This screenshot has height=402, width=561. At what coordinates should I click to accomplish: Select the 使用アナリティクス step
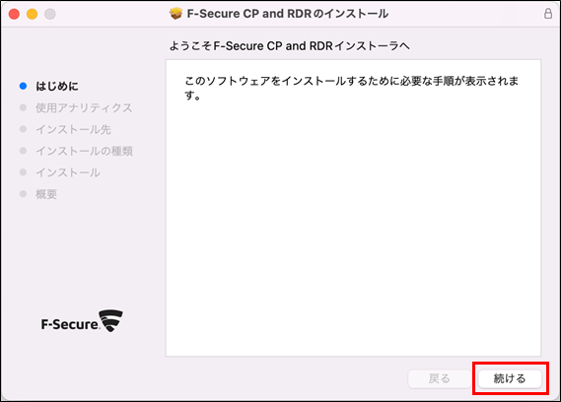[x=84, y=107]
